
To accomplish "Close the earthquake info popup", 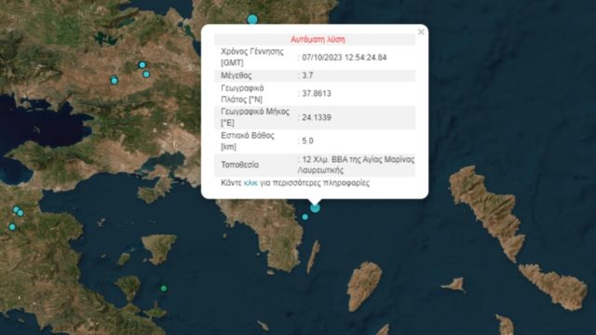I will click(421, 32).
